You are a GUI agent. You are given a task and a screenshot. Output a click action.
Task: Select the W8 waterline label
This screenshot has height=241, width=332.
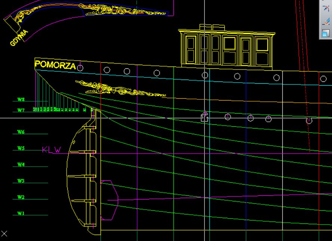(21, 100)
